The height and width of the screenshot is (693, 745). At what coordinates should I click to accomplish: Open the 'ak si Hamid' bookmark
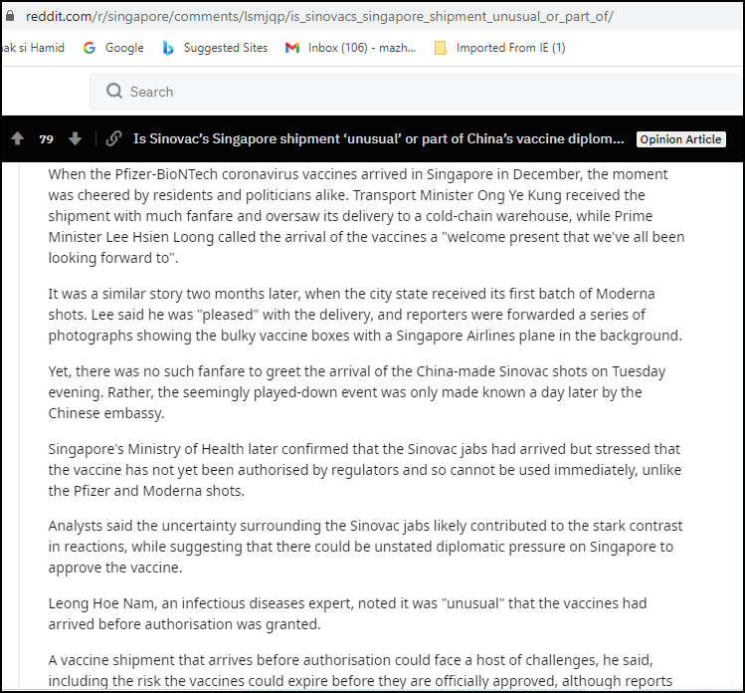point(33,48)
